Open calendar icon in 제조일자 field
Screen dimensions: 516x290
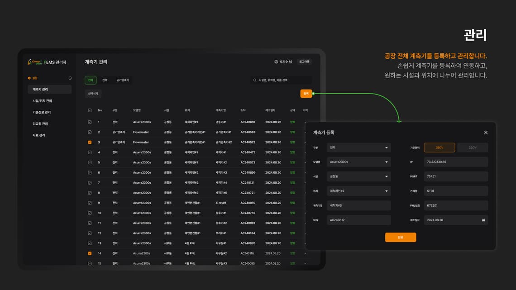[483, 220]
